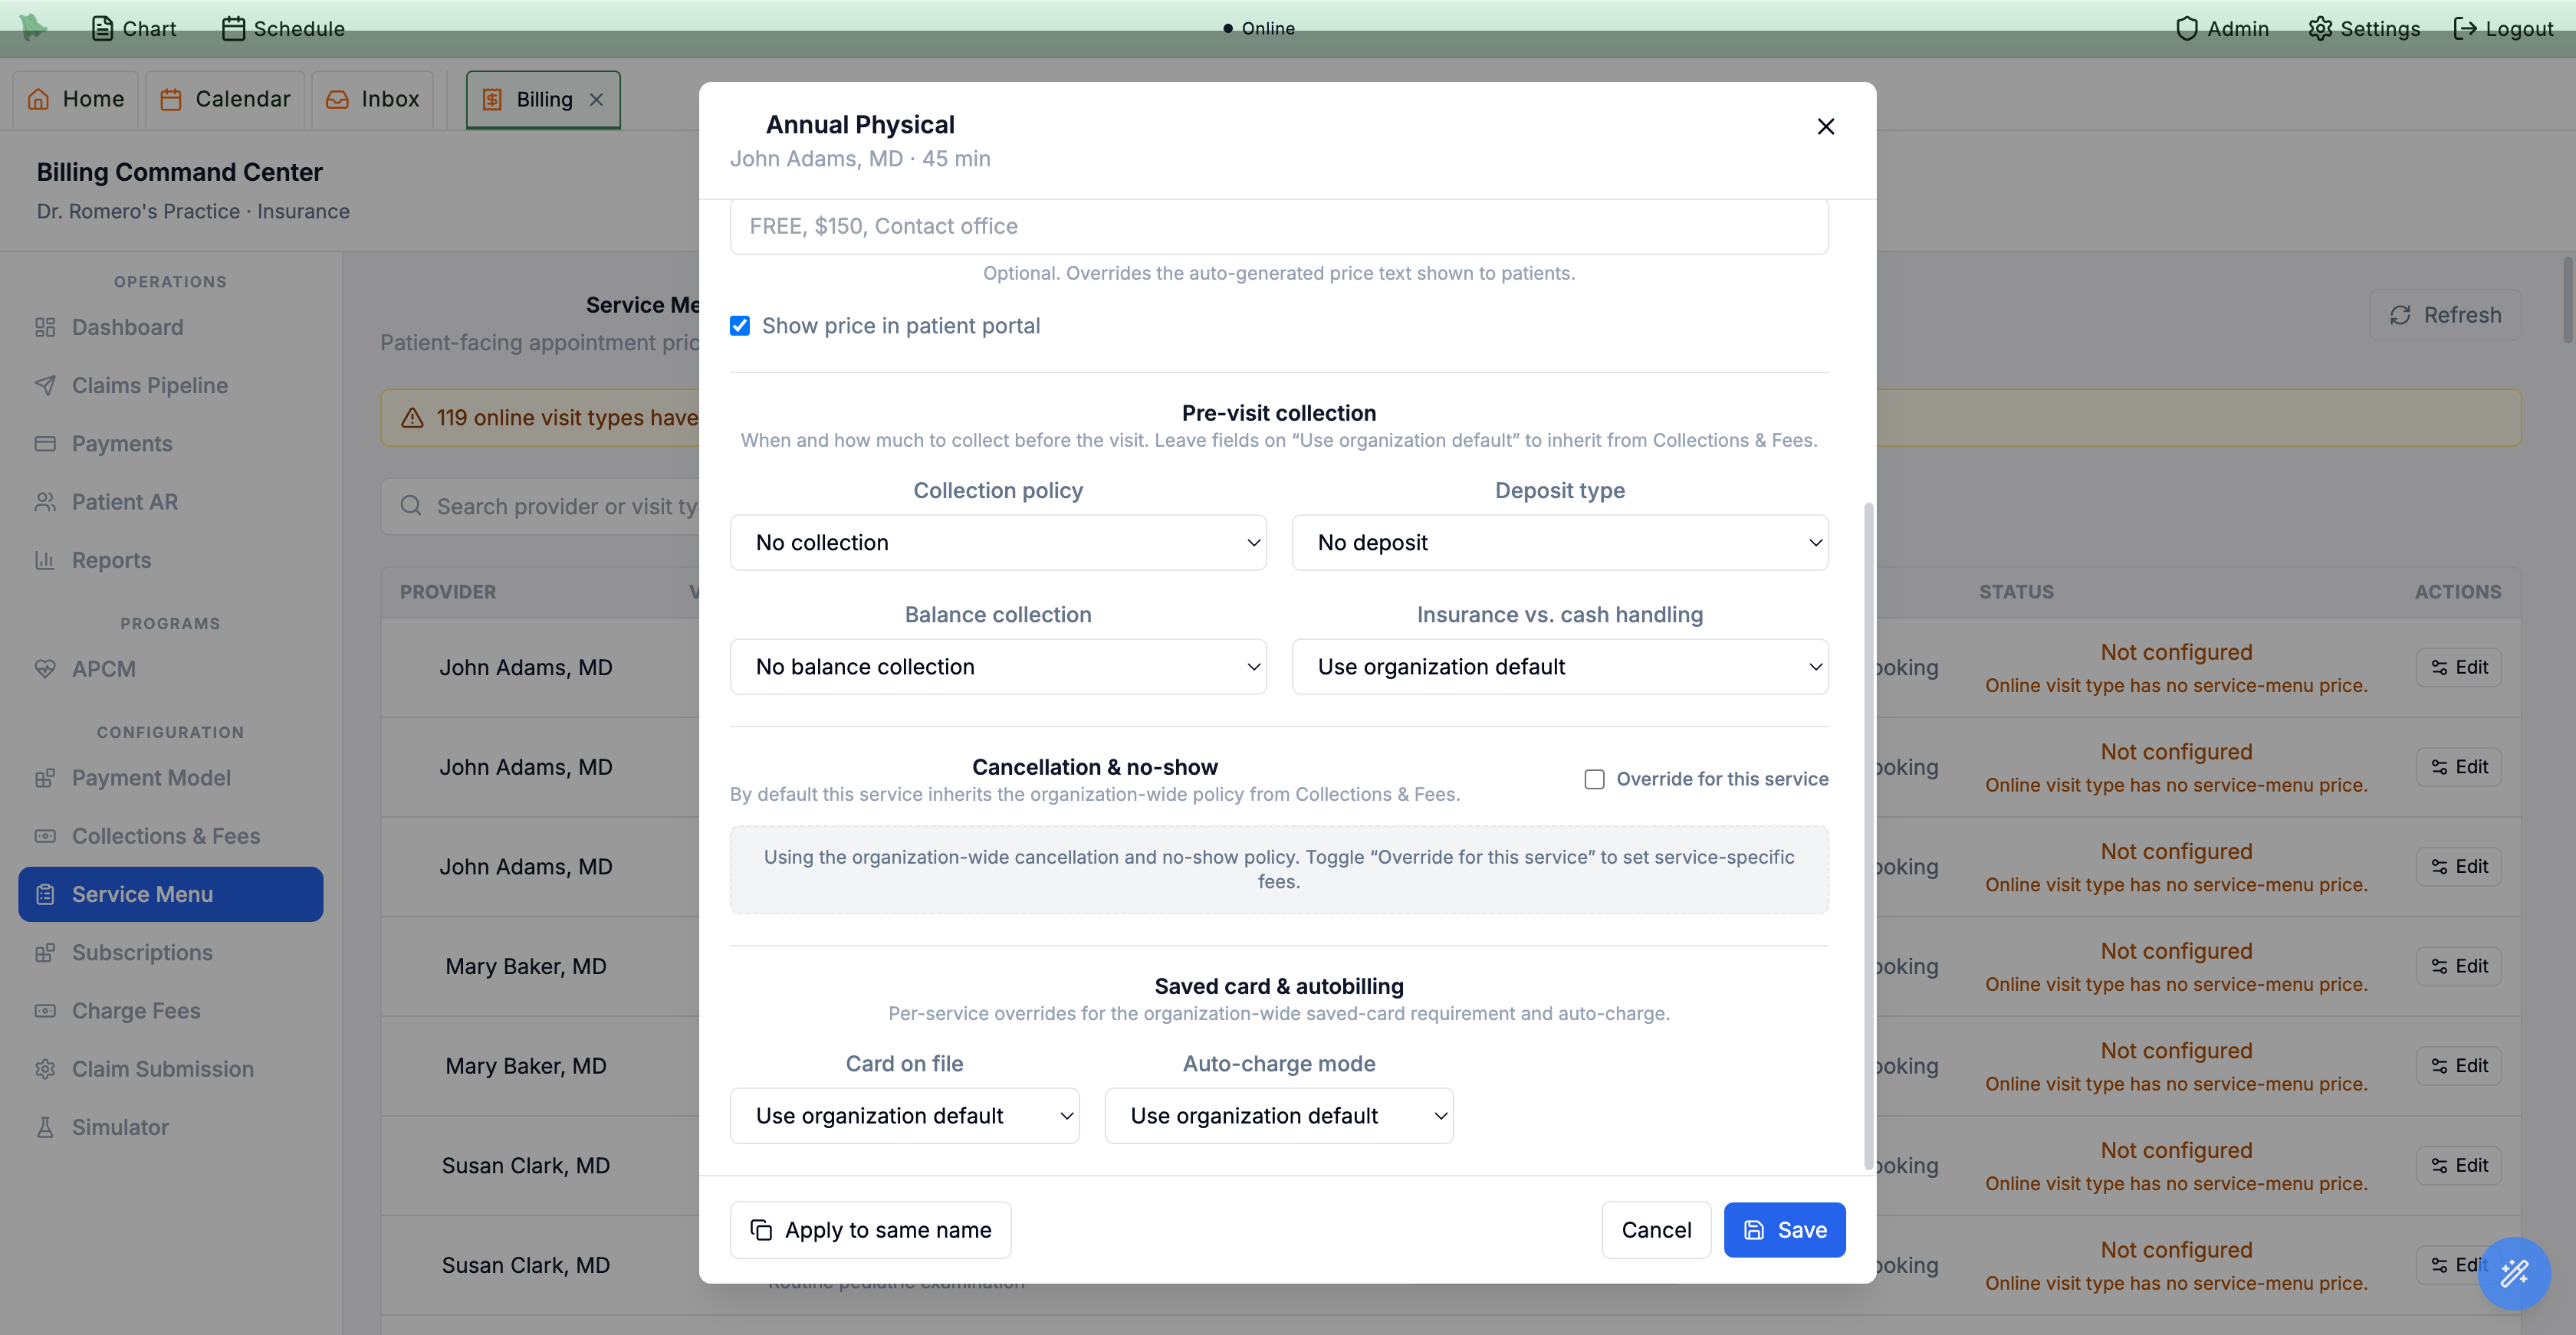2576x1335 pixels.
Task: Open the Collection policy dropdown
Action: point(998,543)
